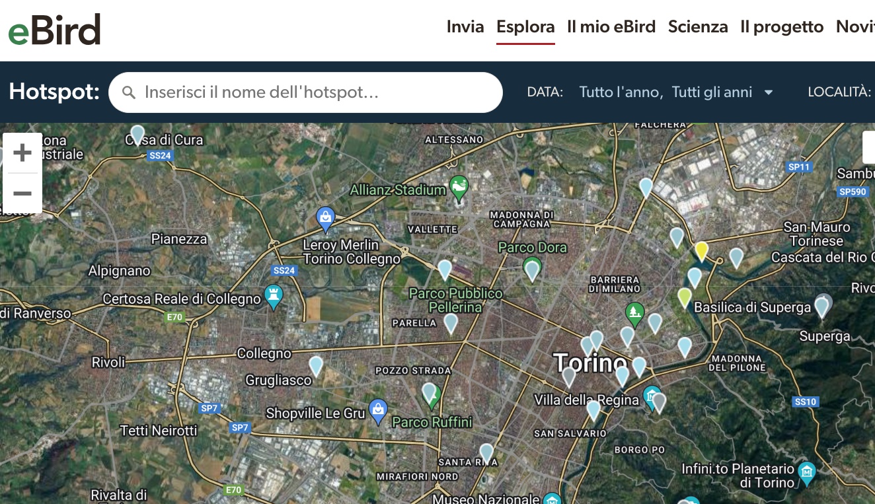The image size is (875, 504).
Task: Select the Esplora tab
Action: 525,26
